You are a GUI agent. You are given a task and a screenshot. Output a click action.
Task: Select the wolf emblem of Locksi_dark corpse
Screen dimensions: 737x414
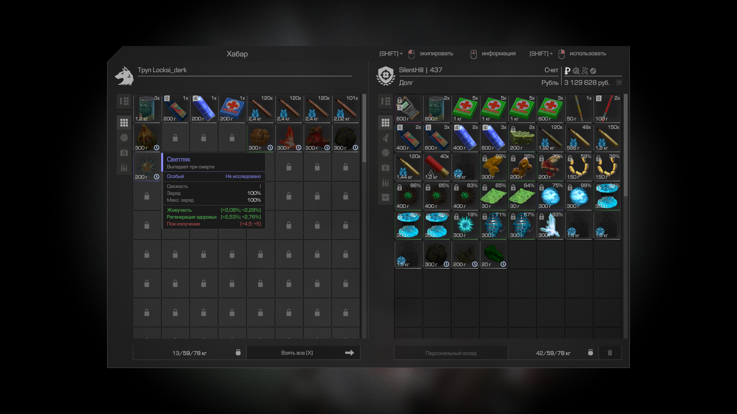point(124,76)
